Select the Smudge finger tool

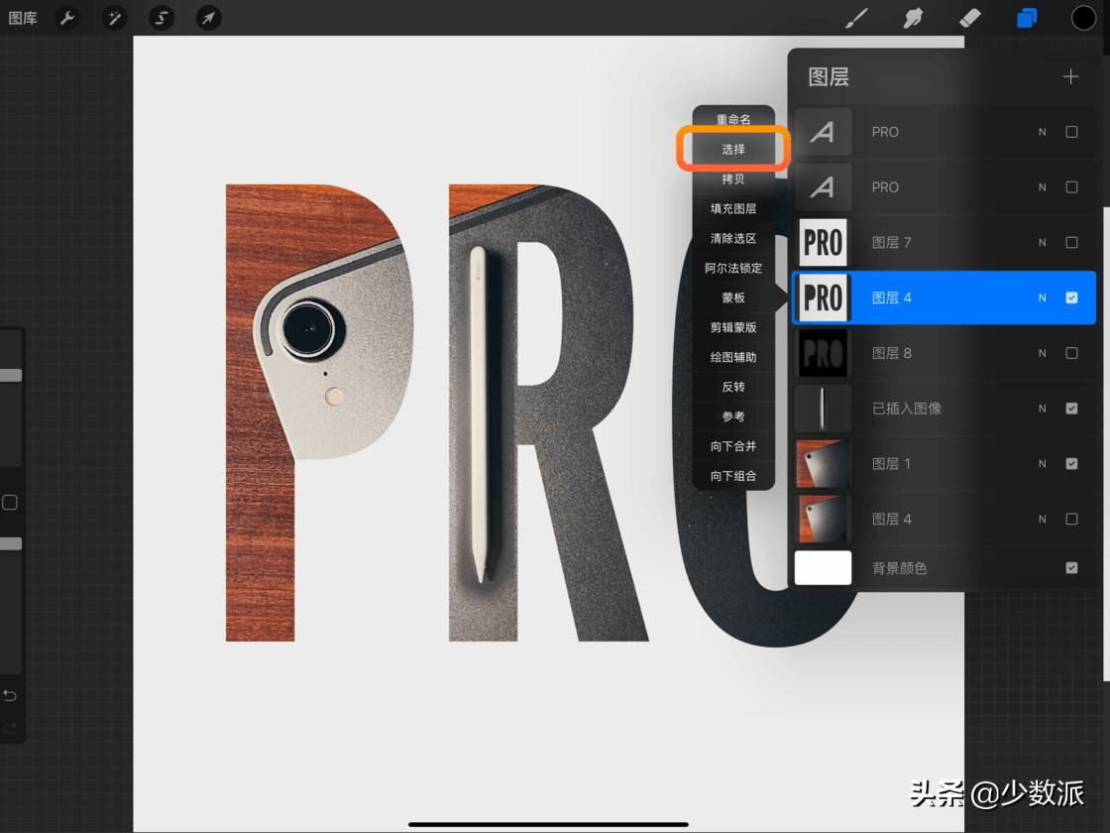913,18
